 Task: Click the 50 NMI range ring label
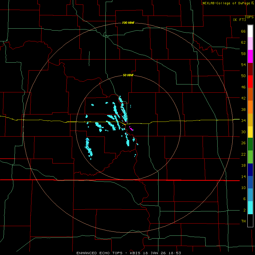128,75
